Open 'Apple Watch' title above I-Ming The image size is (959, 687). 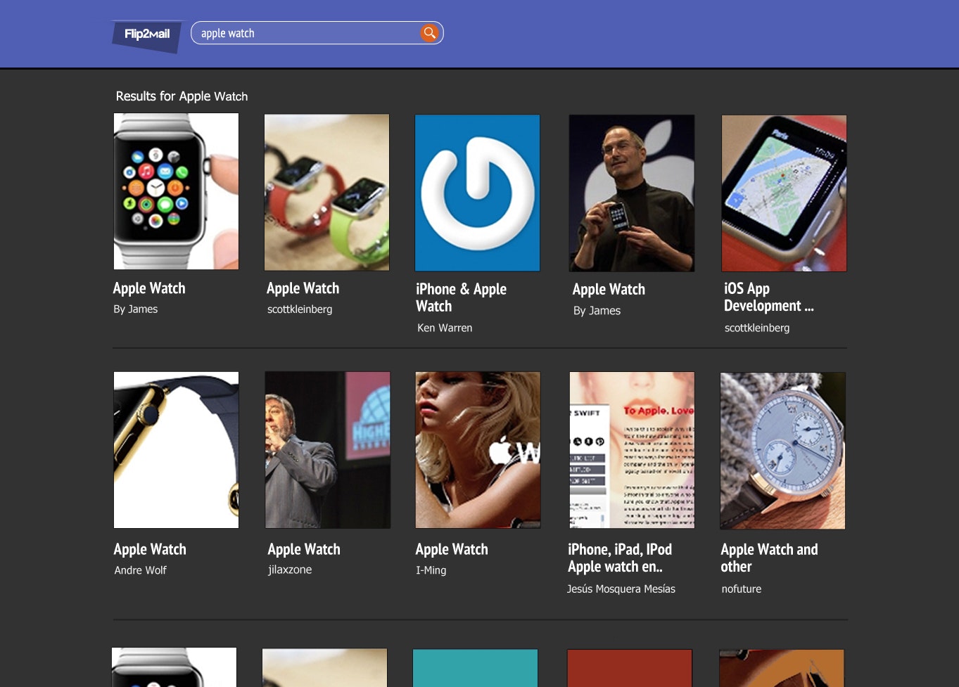point(452,549)
